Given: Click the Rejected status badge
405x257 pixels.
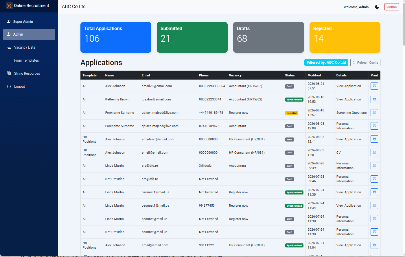Looking at the screenshot, I should coord(292,113).
